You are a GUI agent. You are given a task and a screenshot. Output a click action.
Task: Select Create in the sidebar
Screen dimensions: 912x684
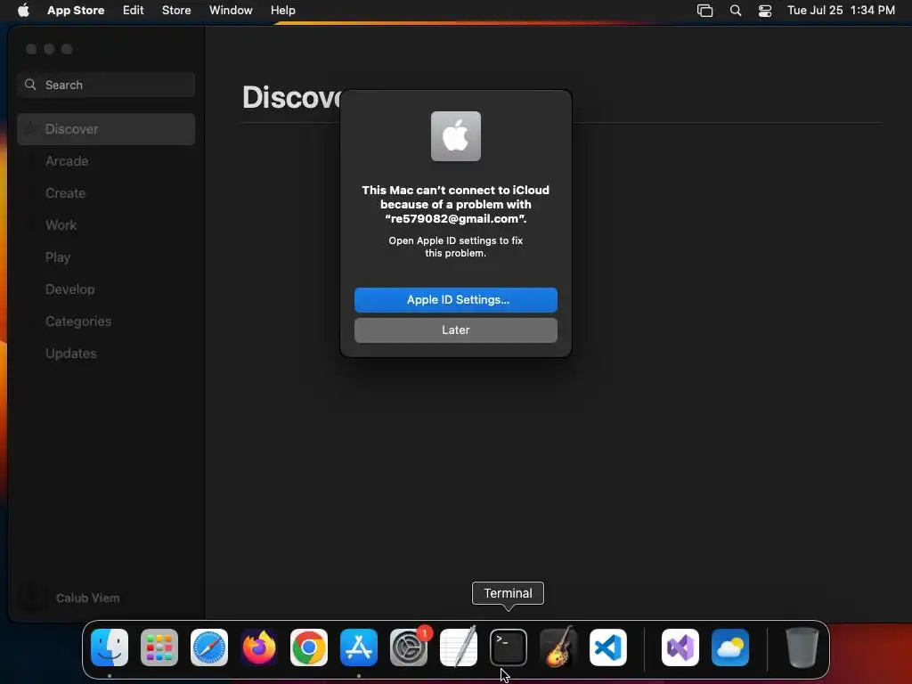tap(106, 193)
